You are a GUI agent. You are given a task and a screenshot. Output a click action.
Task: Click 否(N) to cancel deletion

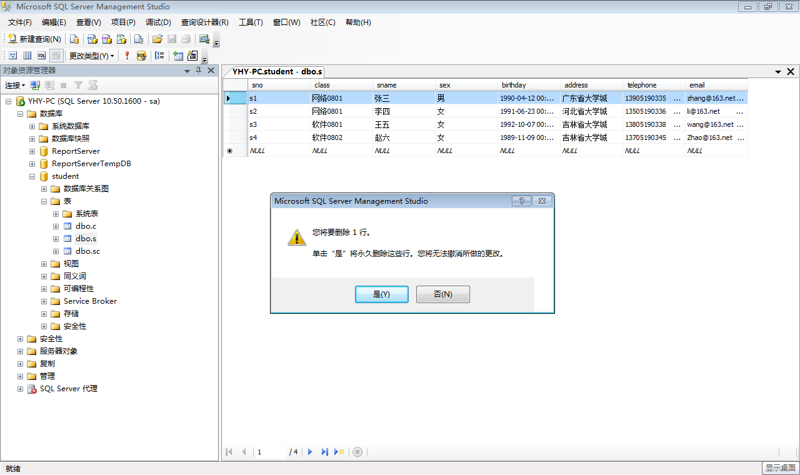(x=443, y=294)
